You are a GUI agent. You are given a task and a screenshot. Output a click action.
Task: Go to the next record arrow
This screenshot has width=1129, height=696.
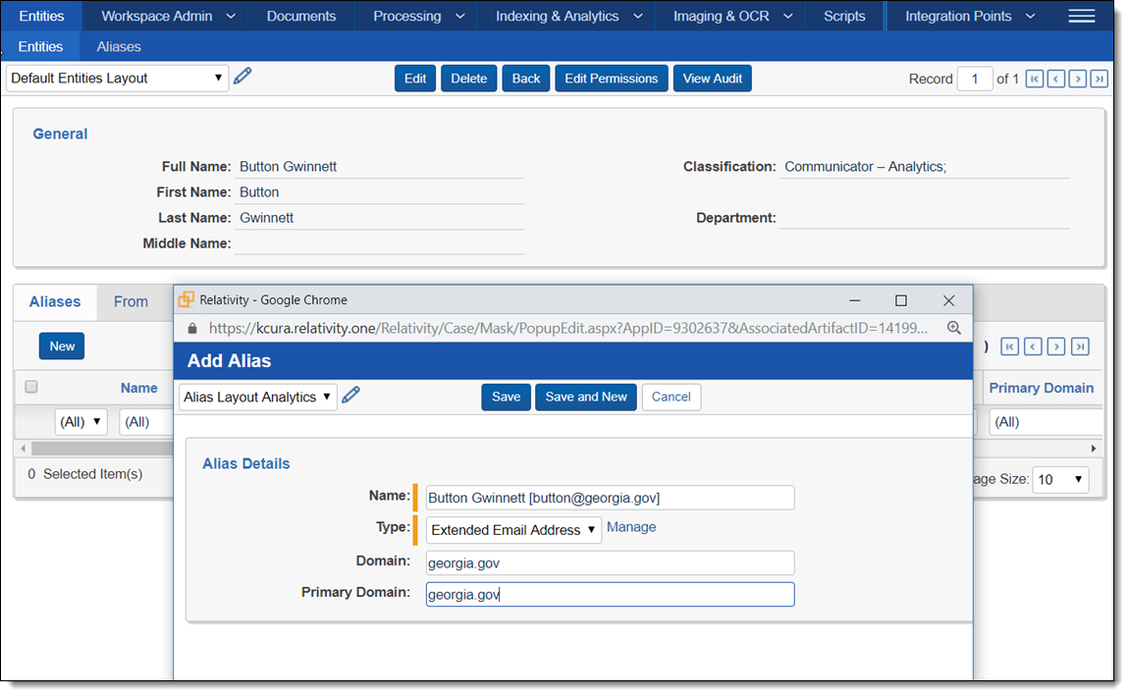coord(1077,79)
